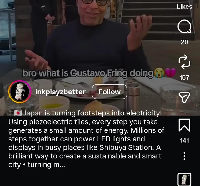Follow the inkplayzbetter account

coord(109,92)
